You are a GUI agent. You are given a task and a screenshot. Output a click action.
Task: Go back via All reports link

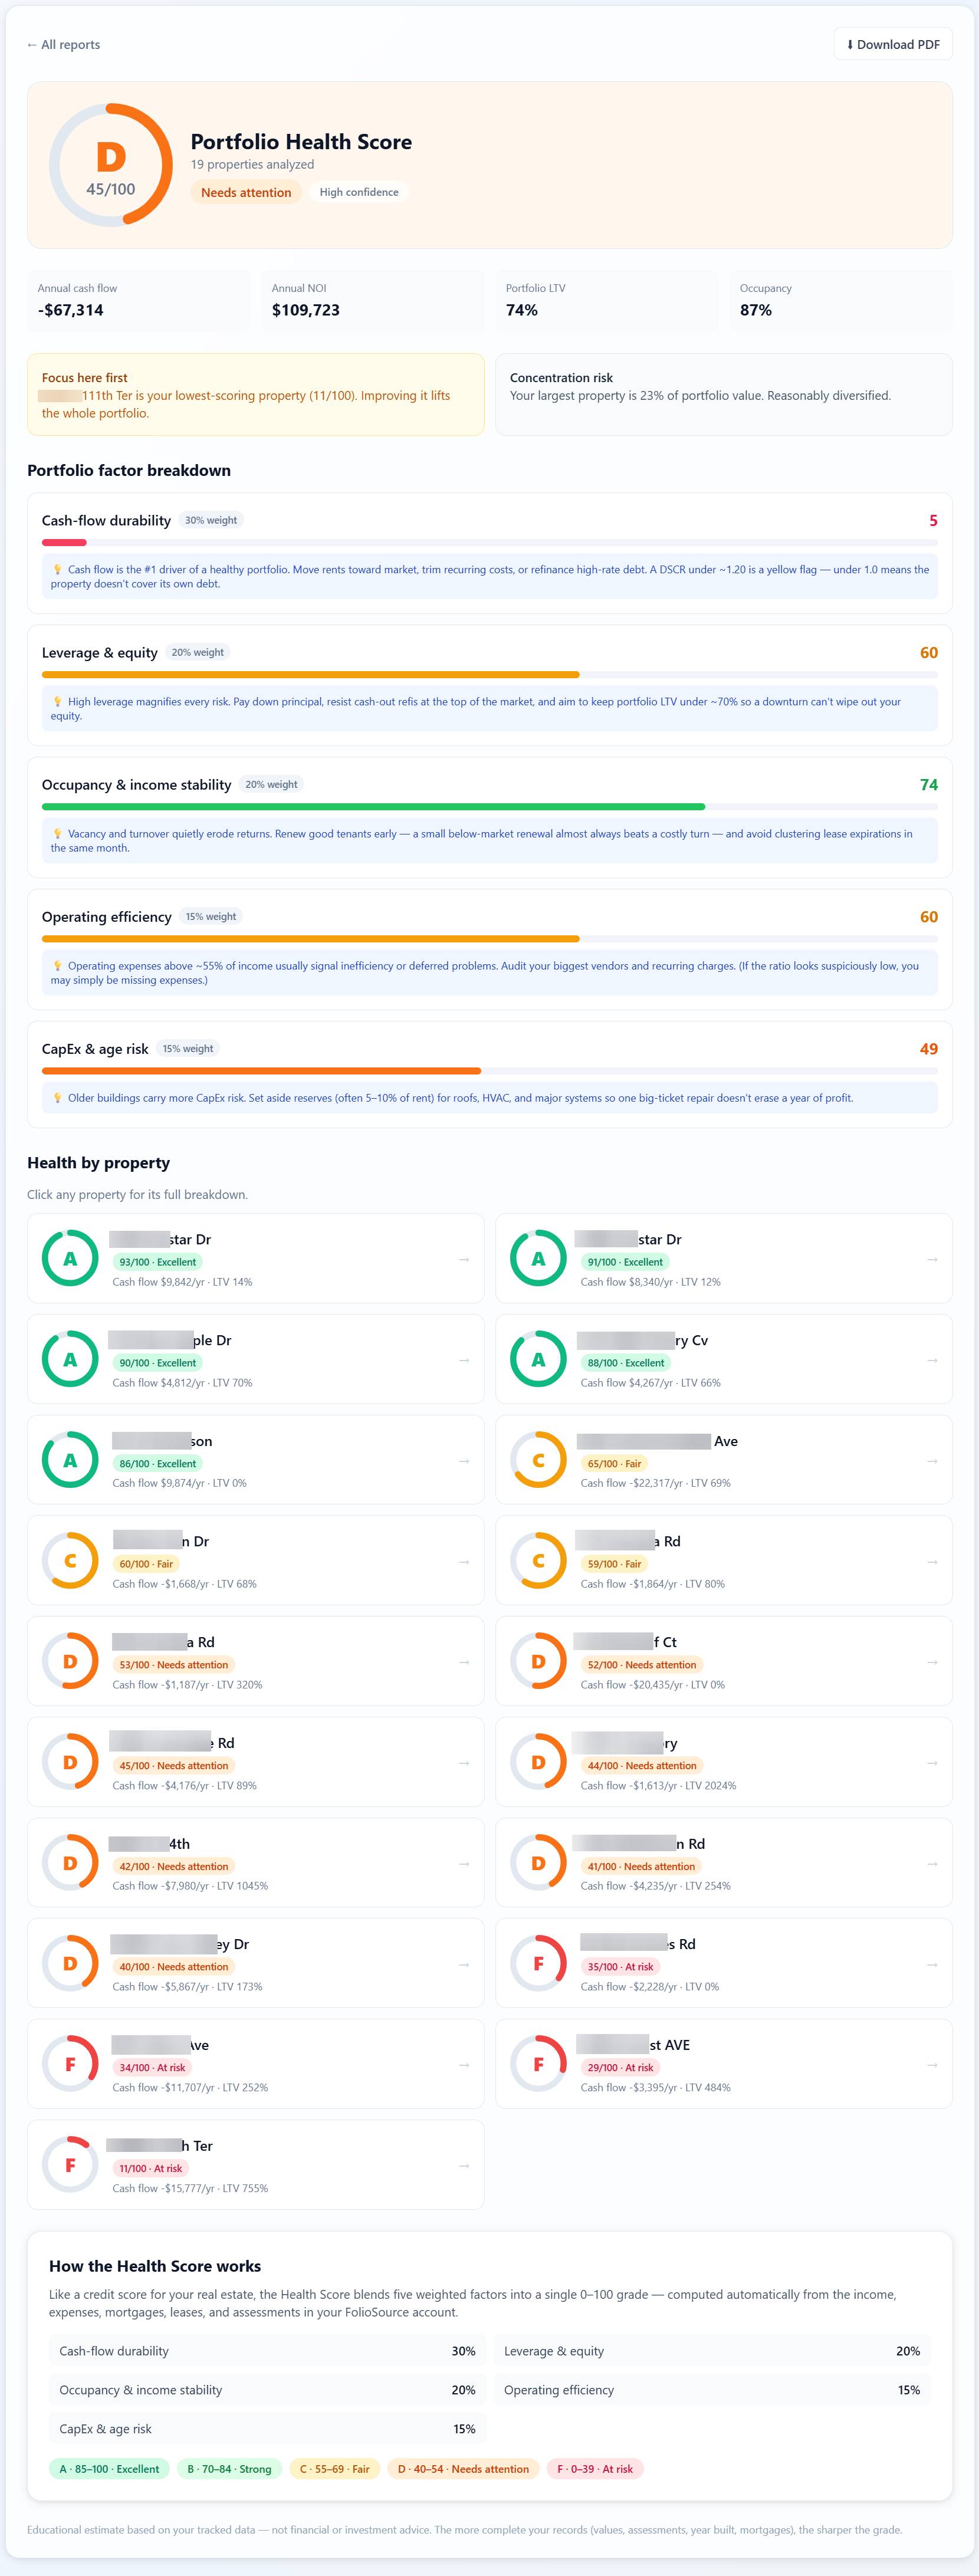(x=63, y=44)
